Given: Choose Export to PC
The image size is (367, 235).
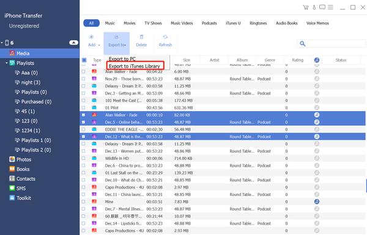Looking at the screenshot, I should pyautogui.click(x=122, y=59).
